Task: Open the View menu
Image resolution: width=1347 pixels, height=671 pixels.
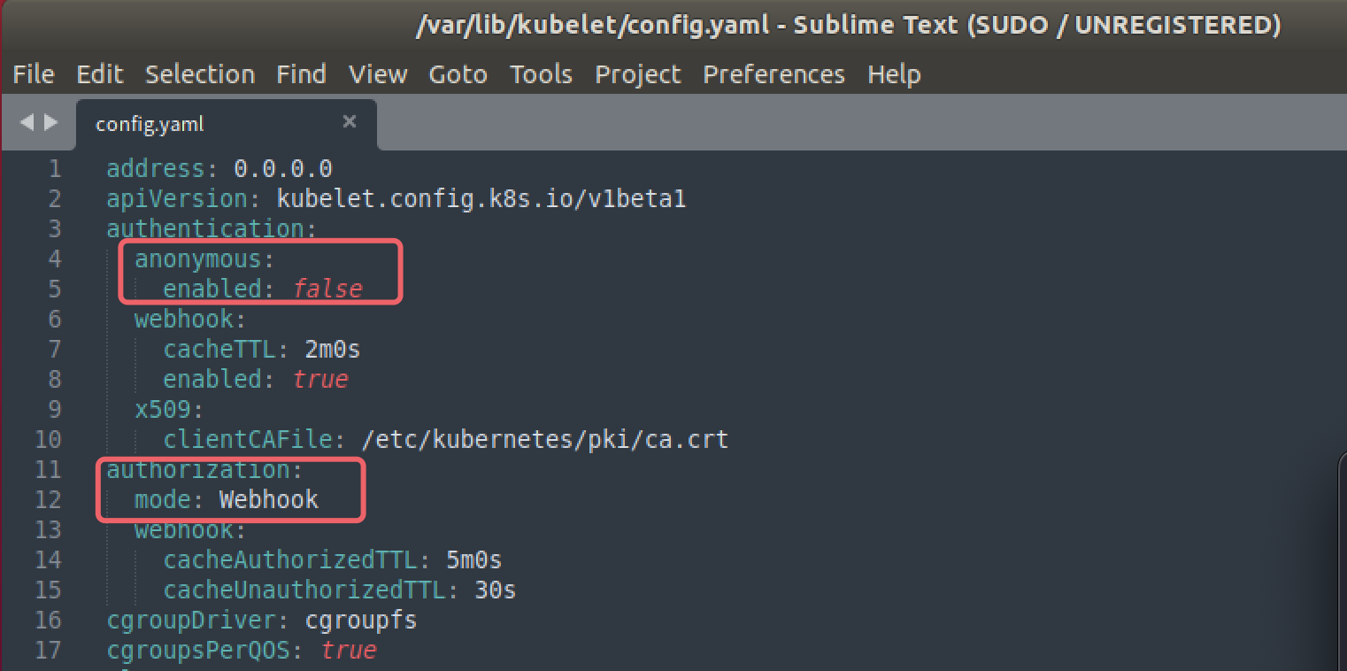Action: coord(378,74)
